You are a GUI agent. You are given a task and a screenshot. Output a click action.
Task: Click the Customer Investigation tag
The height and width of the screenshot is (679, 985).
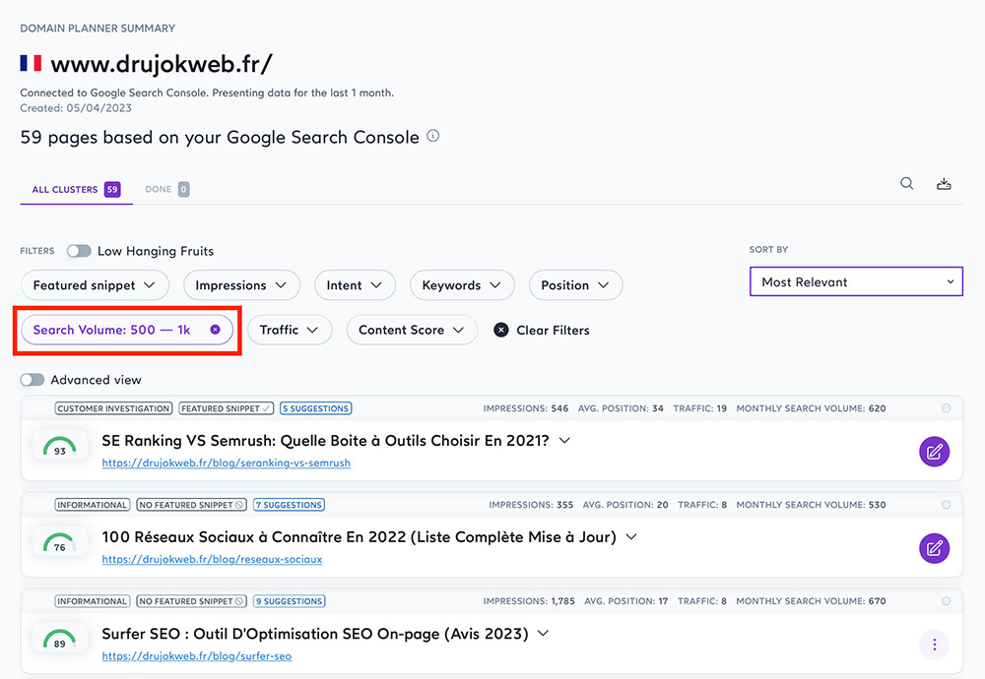click(113, 408)
